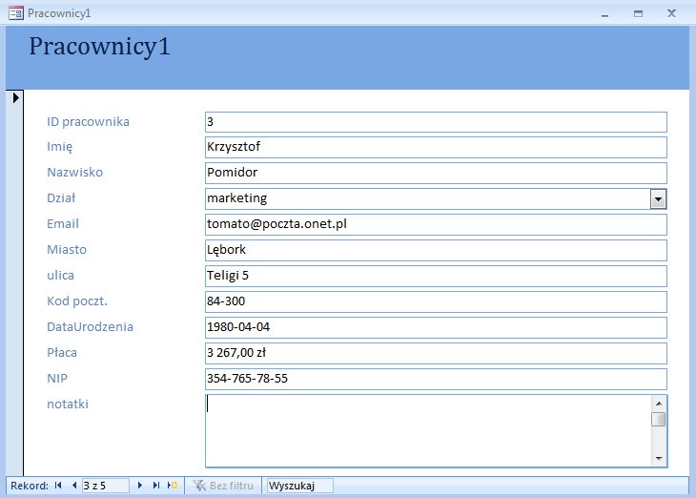The width and height of the screenshot is (696, 498).
Task: Click the Płaca field 3 267,00 zł
Action: 436,353
